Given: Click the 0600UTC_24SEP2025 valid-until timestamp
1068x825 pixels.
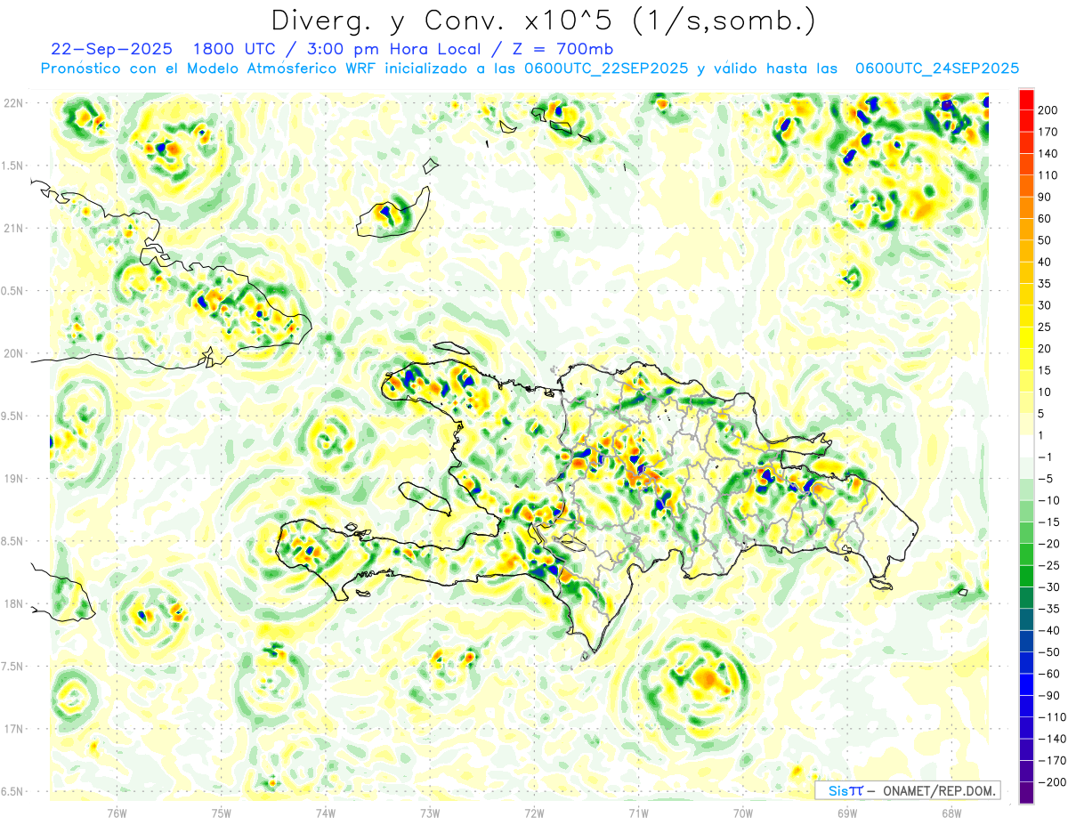Looking at the screenshot, I should point(936,69).
